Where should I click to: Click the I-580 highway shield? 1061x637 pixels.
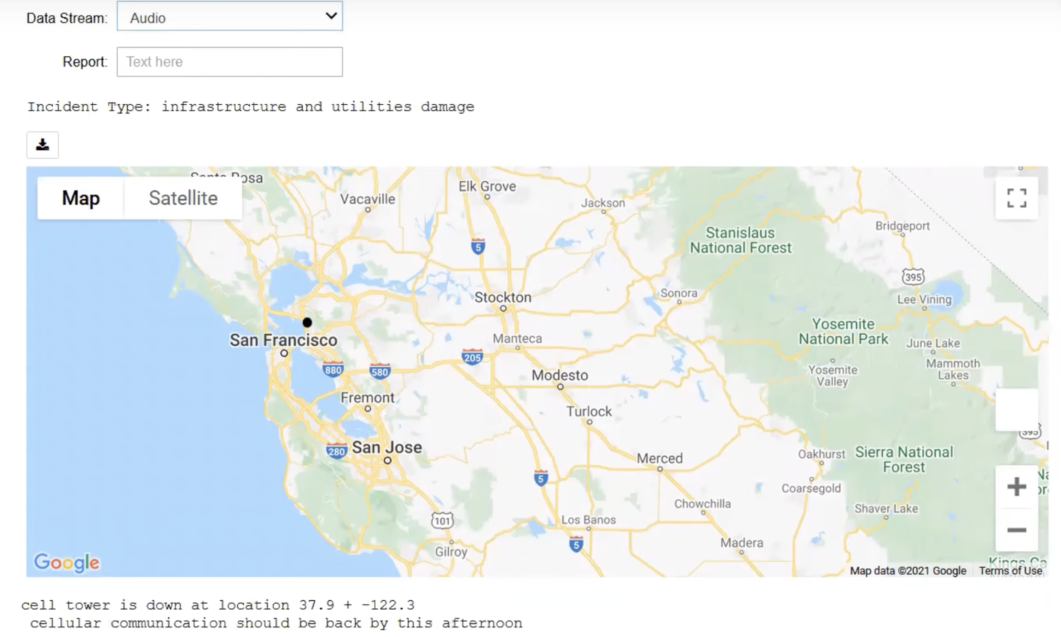click(x=380, y=372)
